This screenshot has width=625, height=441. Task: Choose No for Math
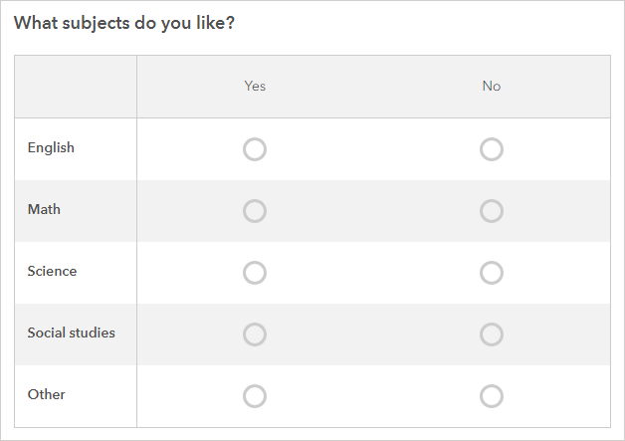[x=492, y=211]
